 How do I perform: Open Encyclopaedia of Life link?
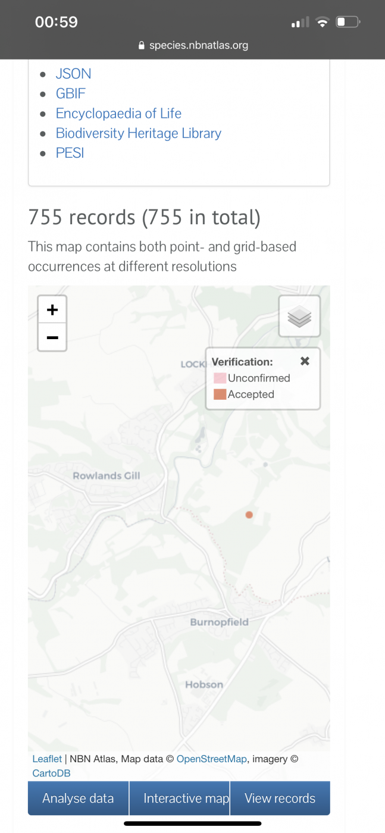pos(118,113)
